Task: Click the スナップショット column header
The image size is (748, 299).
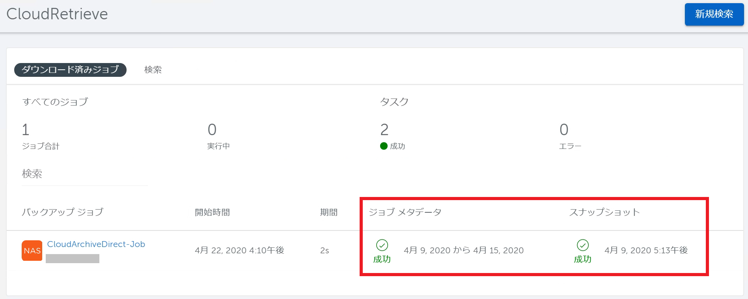Action: [x=604, y=212]
